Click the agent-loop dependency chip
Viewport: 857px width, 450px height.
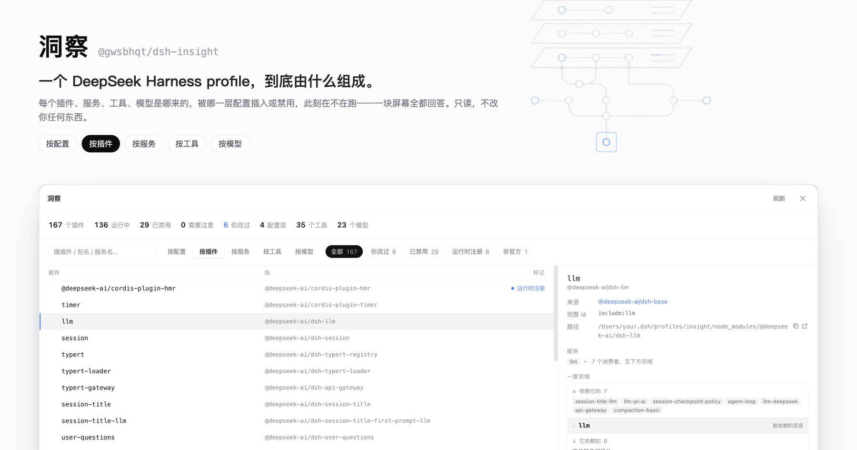[x=741, y=401]
